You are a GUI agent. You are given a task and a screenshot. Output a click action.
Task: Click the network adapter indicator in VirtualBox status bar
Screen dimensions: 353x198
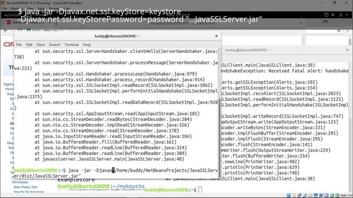pos(299,195)
